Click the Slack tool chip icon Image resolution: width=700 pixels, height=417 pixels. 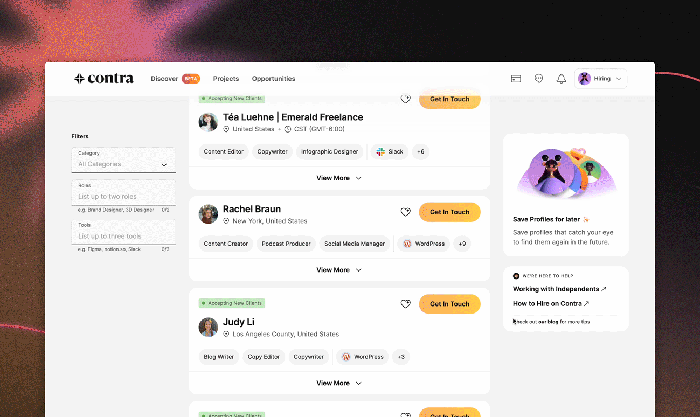pos(380,152)
